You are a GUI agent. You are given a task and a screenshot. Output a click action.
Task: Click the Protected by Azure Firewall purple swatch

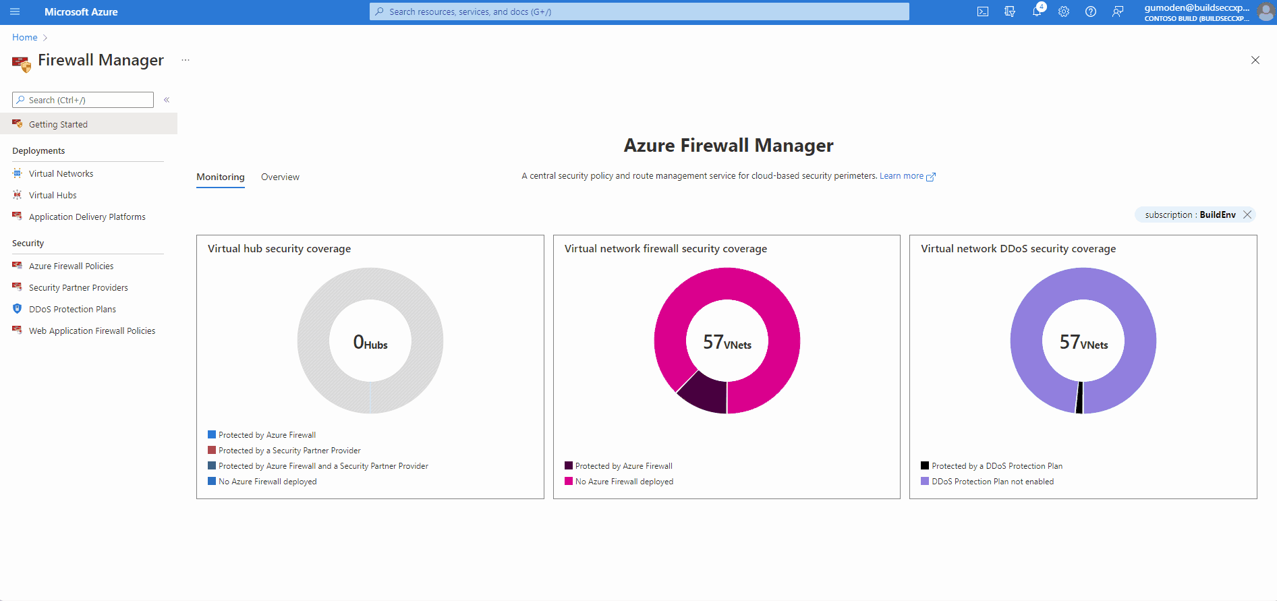click(569, 465)
